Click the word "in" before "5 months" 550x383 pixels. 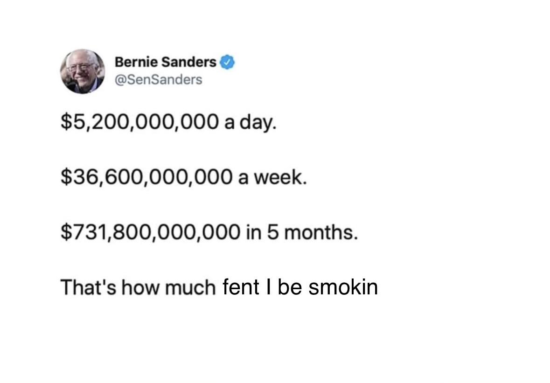(251, 232)
